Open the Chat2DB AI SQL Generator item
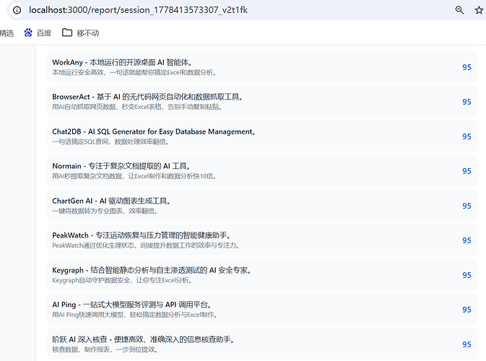 point(262,136)
